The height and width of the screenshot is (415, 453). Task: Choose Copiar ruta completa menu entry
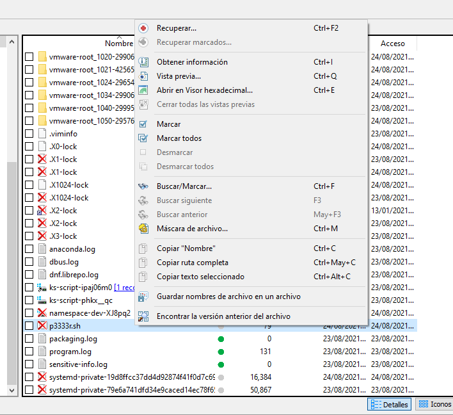193,263
